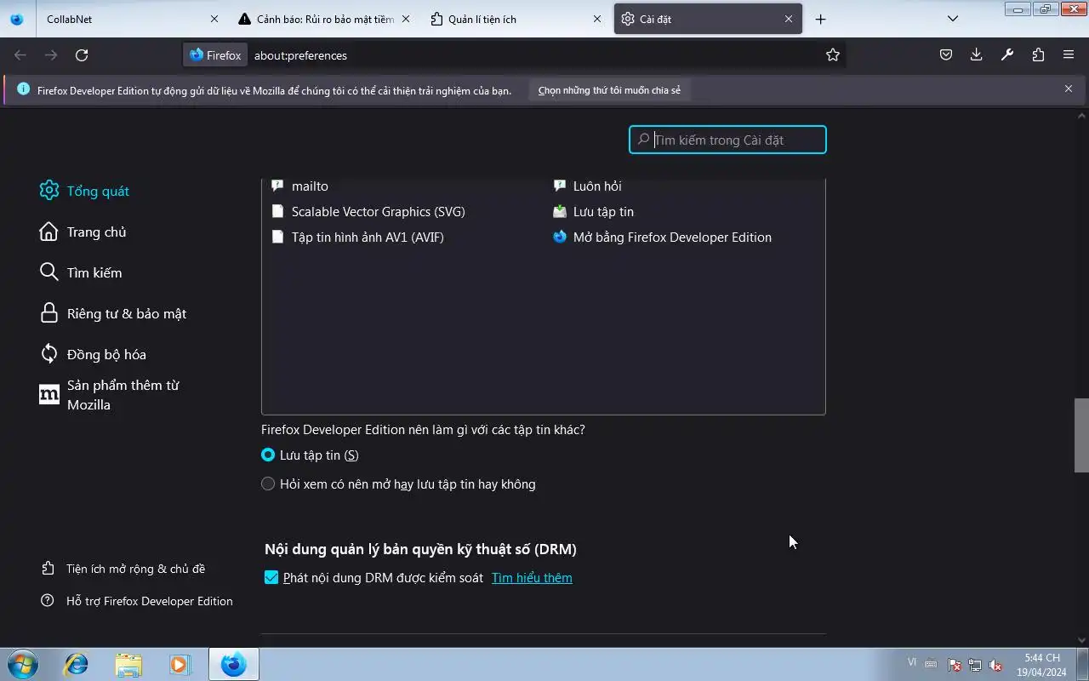1089x681 pixels.
Task: Close the CollabNet tab
Action: tap(214, 19)
